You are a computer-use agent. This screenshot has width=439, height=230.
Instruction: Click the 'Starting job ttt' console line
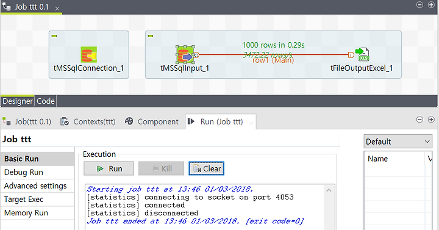click(170, 189)
